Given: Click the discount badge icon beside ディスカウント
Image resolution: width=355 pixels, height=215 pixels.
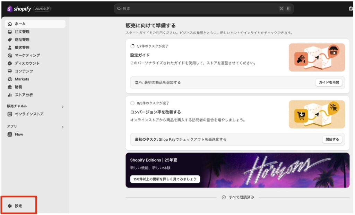Looking at the screenshot, I should [10, 63].
